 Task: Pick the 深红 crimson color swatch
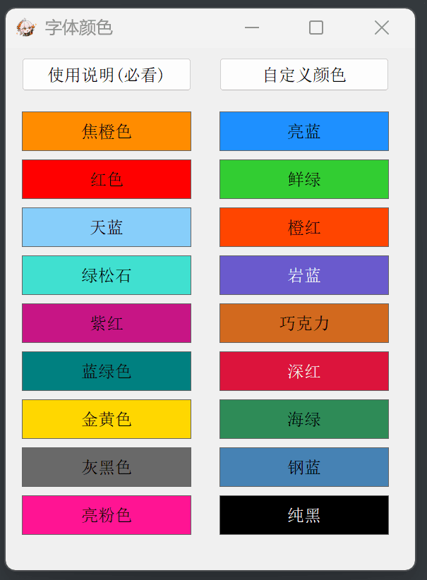[304, 371]
